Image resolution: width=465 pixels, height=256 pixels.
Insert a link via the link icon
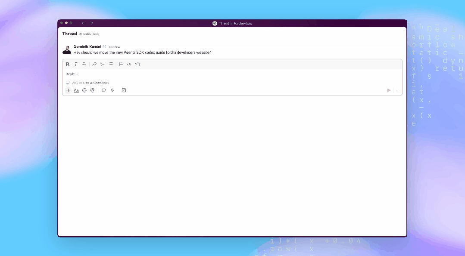[x=94, y=64]
